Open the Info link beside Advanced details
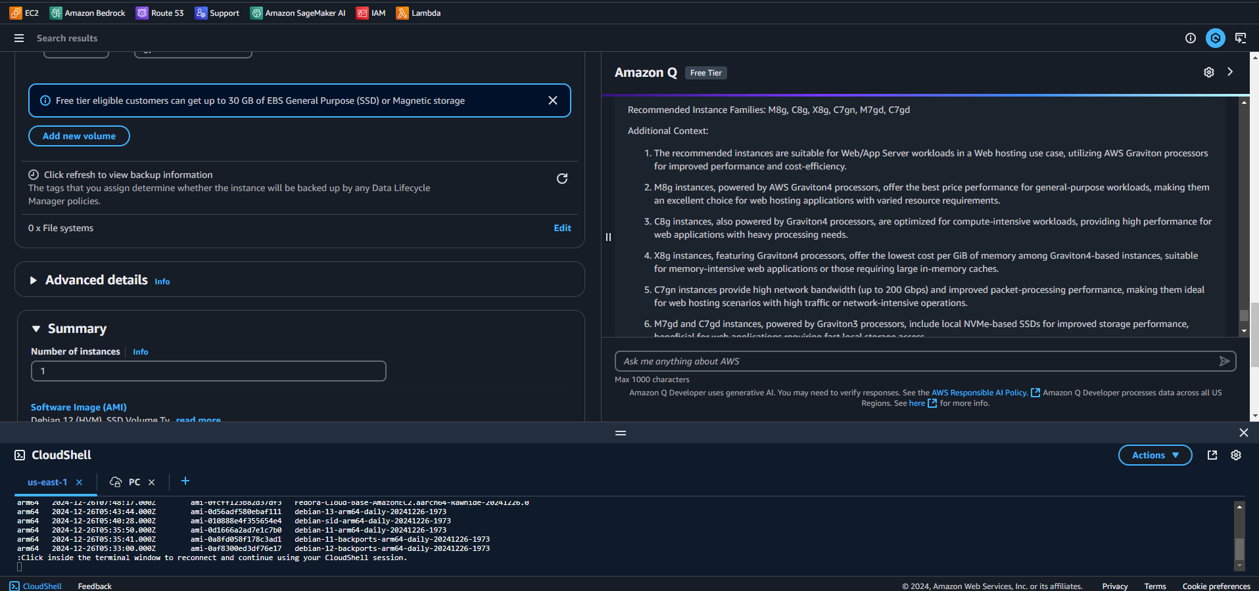This screenshot has height=591, width=1259. tap(162, 282)
